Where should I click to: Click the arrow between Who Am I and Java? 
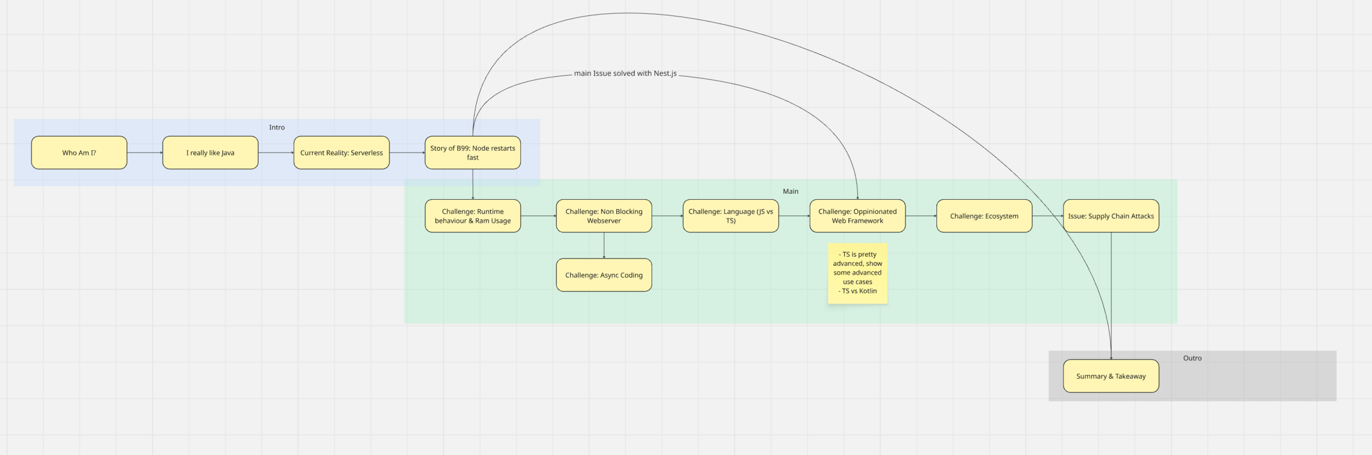[144, 153]
